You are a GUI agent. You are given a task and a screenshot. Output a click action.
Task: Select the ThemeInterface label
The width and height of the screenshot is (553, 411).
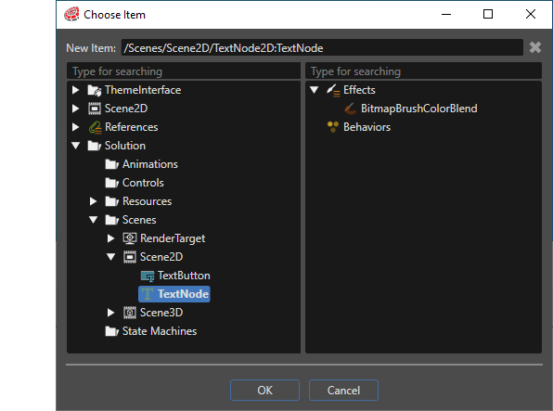[x=143, y=90]
